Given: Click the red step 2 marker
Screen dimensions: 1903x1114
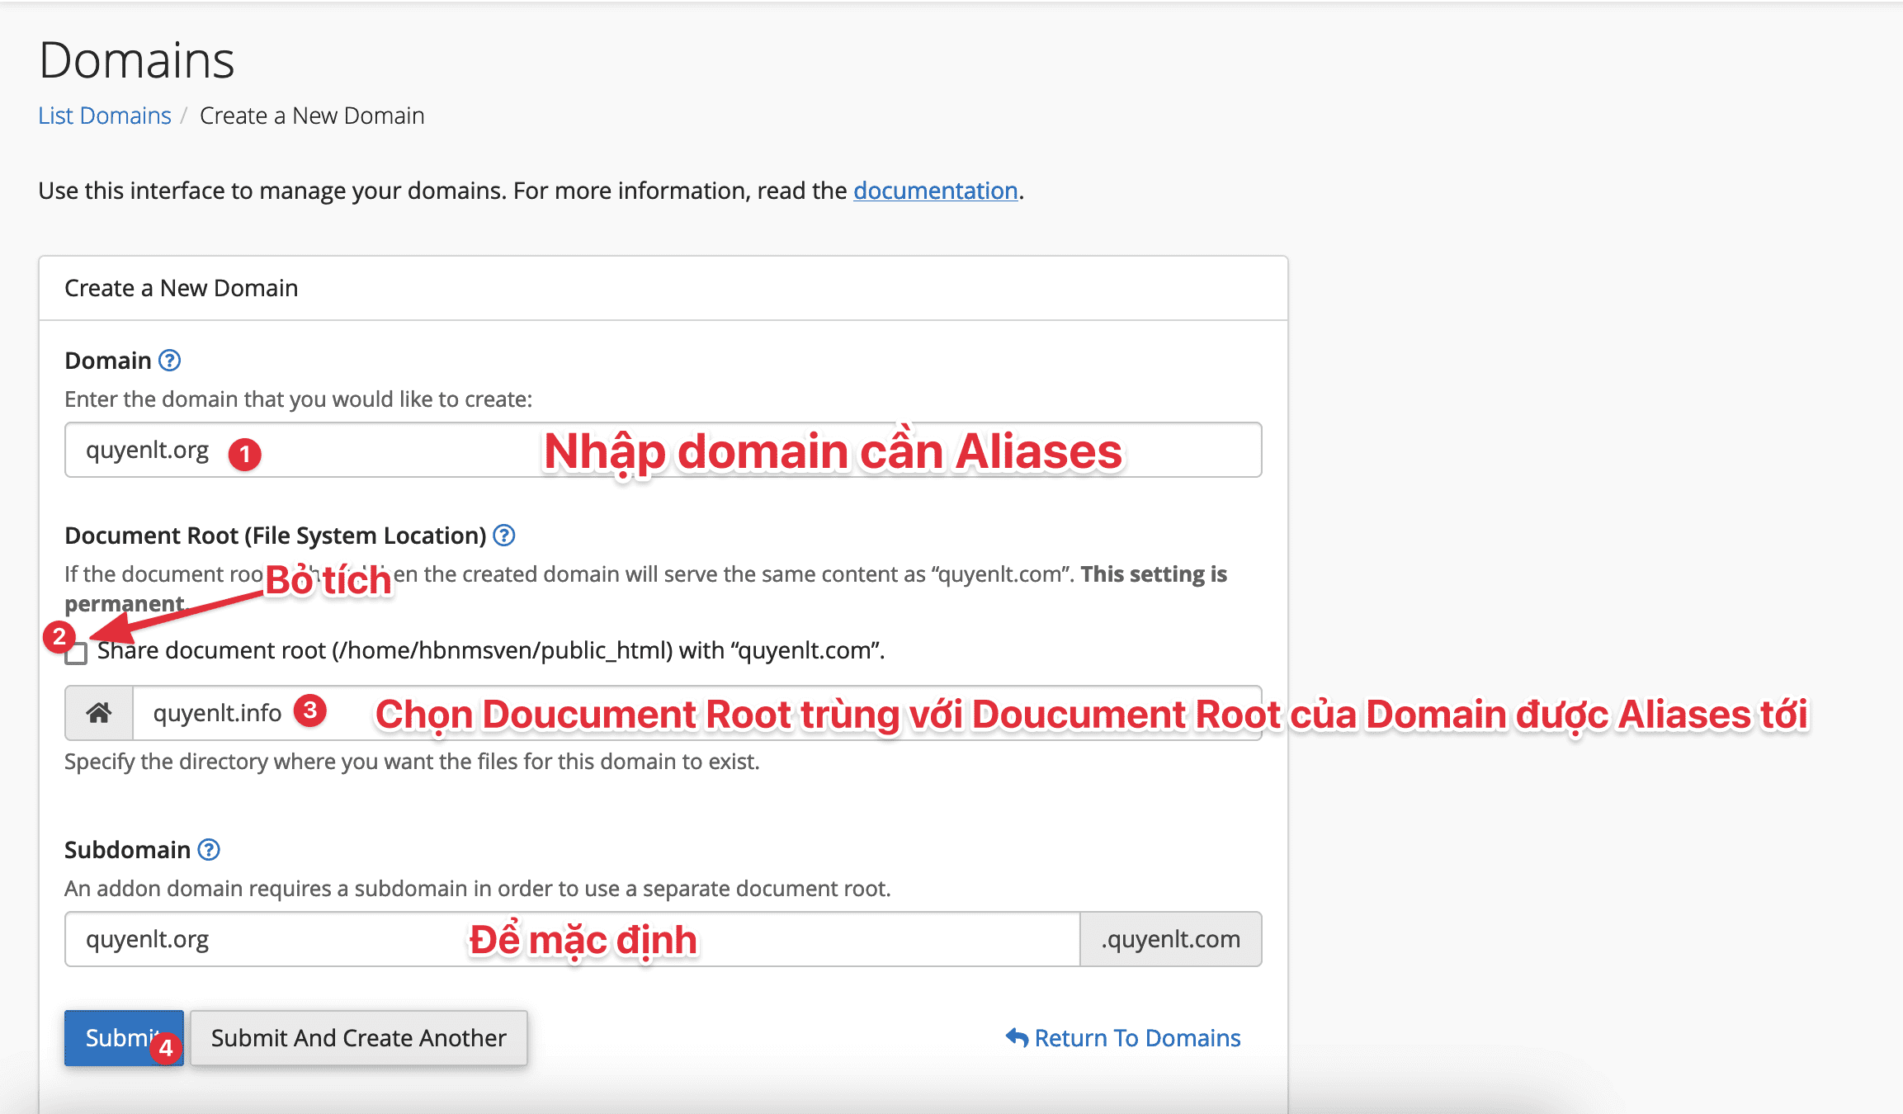Looking at the screenshot, I should 59,636.
